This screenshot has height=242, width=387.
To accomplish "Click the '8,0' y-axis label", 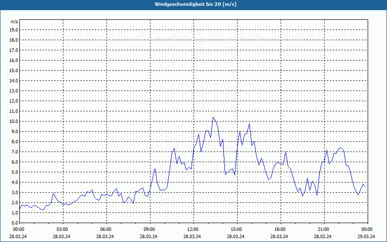I will tap(15, 141).
